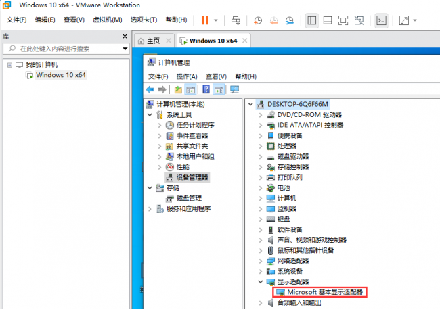Open the library search dropdown arrow

click(x=125, y=49)
